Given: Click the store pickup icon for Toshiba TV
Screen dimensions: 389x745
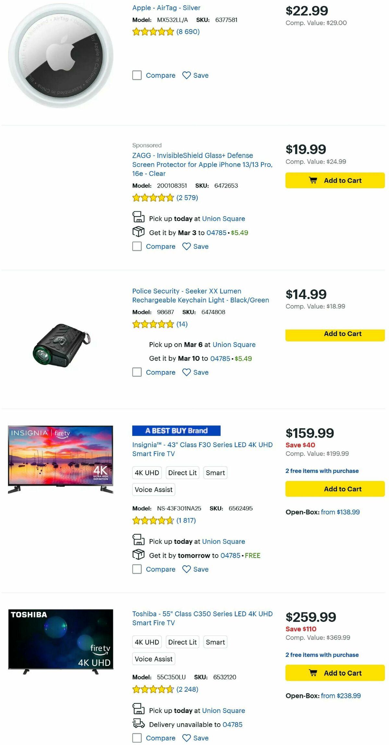Looking at the screenshot, I should coord(139,710).
